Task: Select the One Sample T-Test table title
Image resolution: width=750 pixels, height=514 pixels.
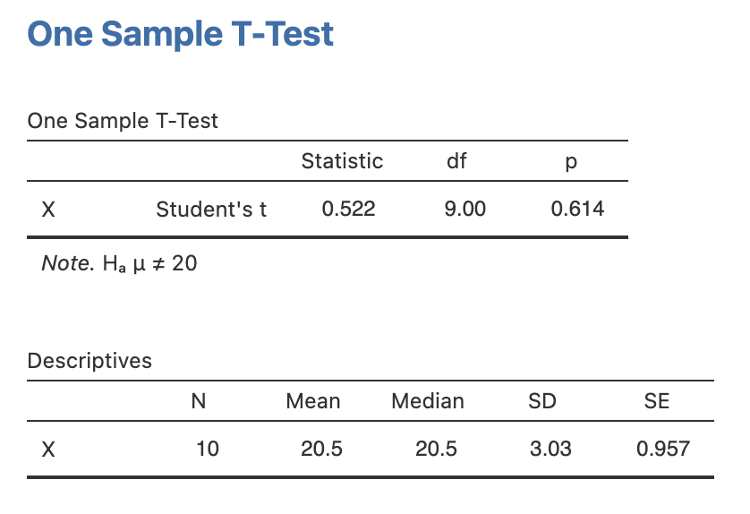Action: click(x=123, y=121)
